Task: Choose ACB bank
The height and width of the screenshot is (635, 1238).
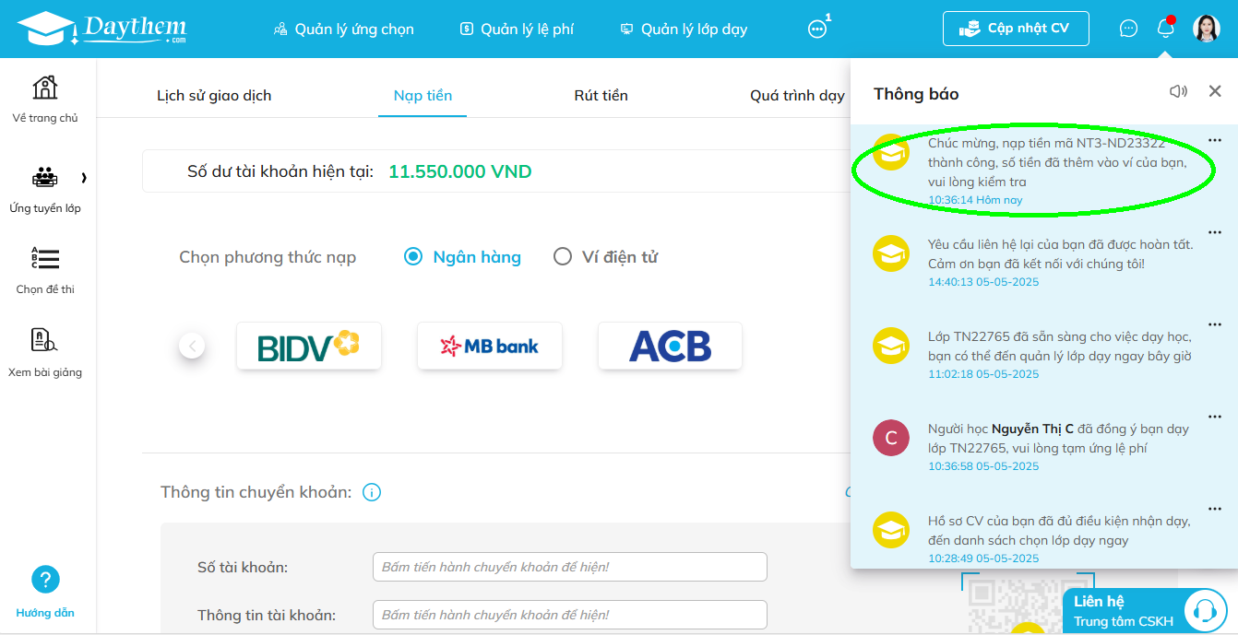Action: click(670, 346)
